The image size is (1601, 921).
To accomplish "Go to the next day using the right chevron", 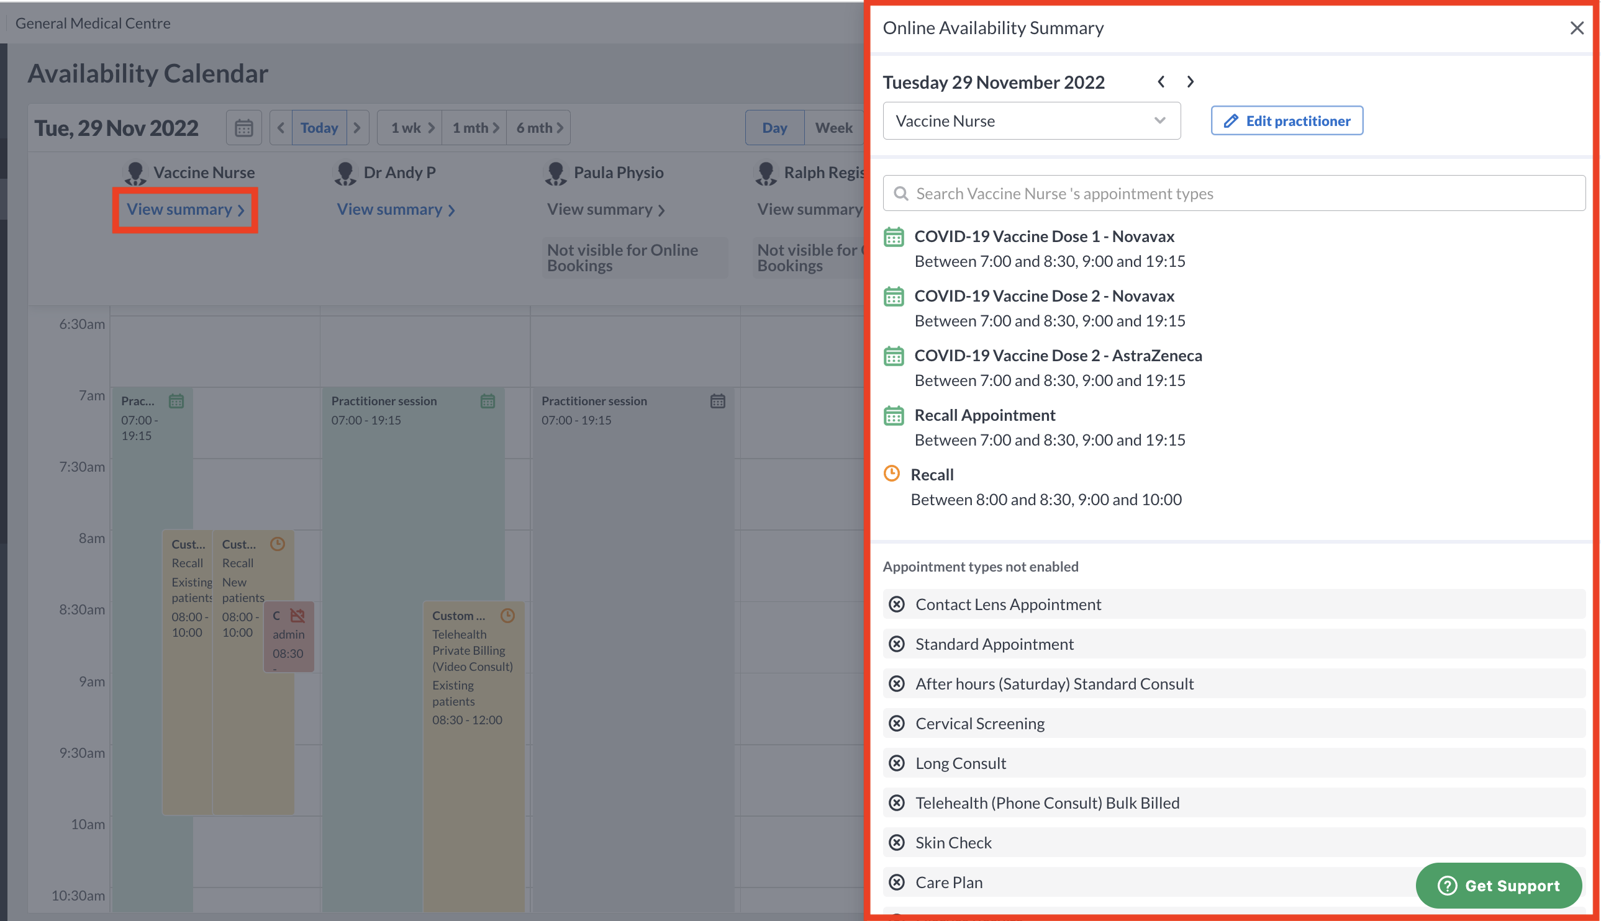I will [1191, 81].
